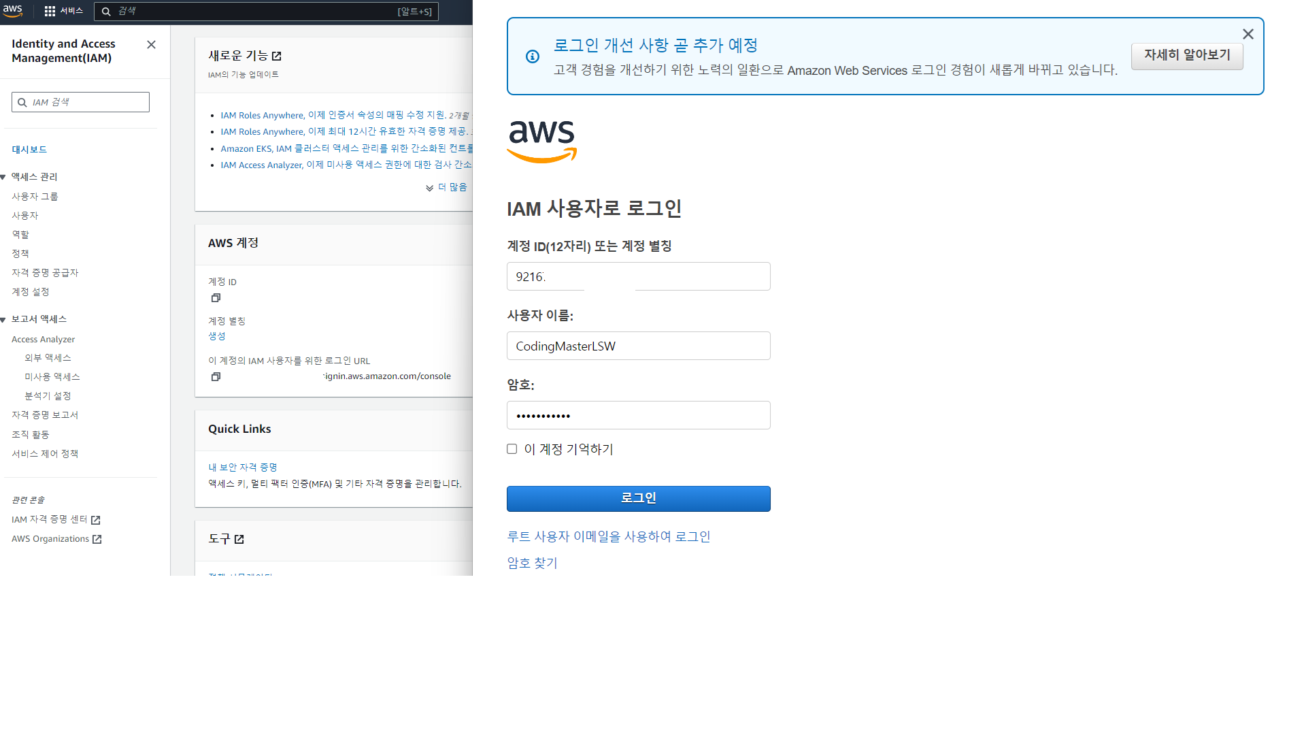
Task: Open the services grid menu icon
Action: tap(50, 11)
